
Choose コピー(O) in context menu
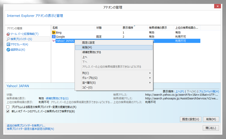click(x=114, y=87)
